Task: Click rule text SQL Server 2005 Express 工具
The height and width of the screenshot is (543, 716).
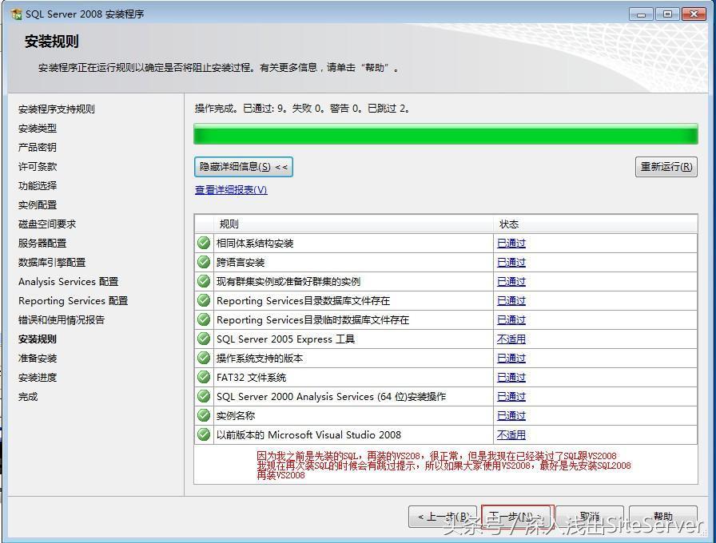Action: click(285, 339)
